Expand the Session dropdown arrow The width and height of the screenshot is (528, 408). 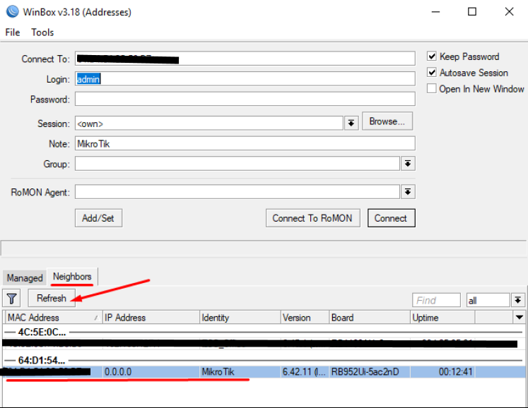pyautogui.click(x=351, y=124)
